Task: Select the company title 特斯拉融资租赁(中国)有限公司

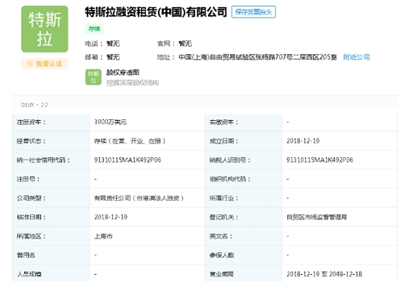Action: tap(156, 12)
